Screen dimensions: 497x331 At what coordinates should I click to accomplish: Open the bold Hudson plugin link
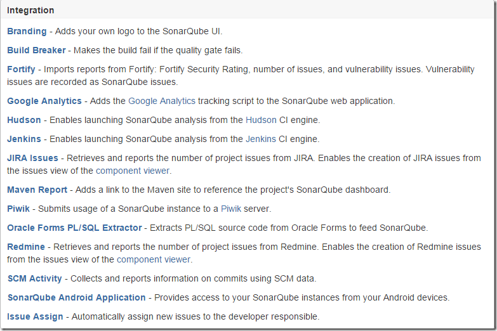tap(24, 120)
